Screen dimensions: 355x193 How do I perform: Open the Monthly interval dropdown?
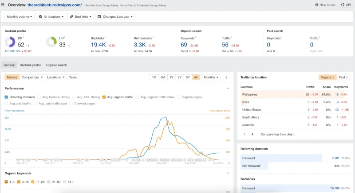click(211, 77)
